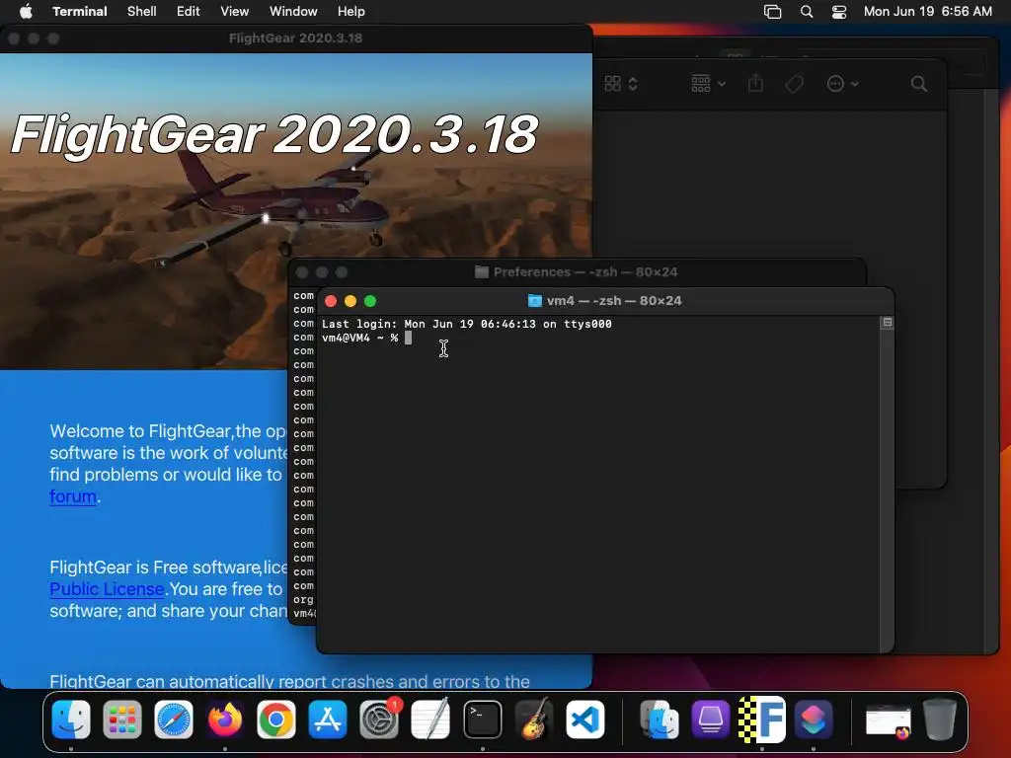Open Finder from the Dock
This screenshot has height=758, width=1011.
pyautogui.click(x=71, y=720)
